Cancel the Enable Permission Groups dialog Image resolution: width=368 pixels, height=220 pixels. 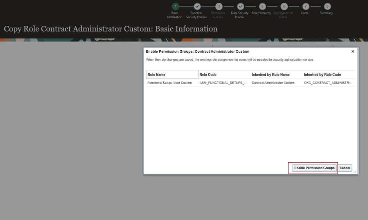(x=345, y=168)
